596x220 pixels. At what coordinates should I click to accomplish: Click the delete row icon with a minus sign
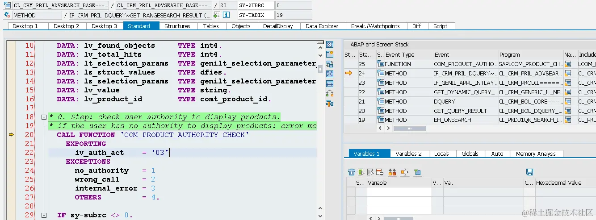click(379, 172)
